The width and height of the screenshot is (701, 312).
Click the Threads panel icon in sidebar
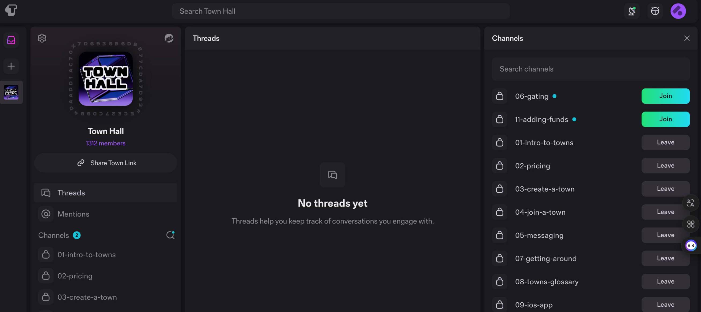[11, 39]
